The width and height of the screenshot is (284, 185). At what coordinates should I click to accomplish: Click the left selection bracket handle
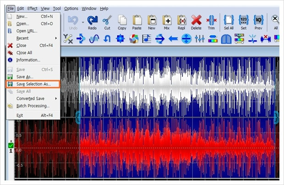pyautogui.click(x=78, y=118)
